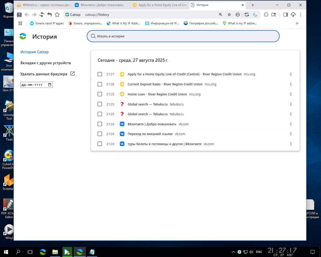Click the forward navigation arrow
This screenshot has height=257, width=321.
pos(34,15)
